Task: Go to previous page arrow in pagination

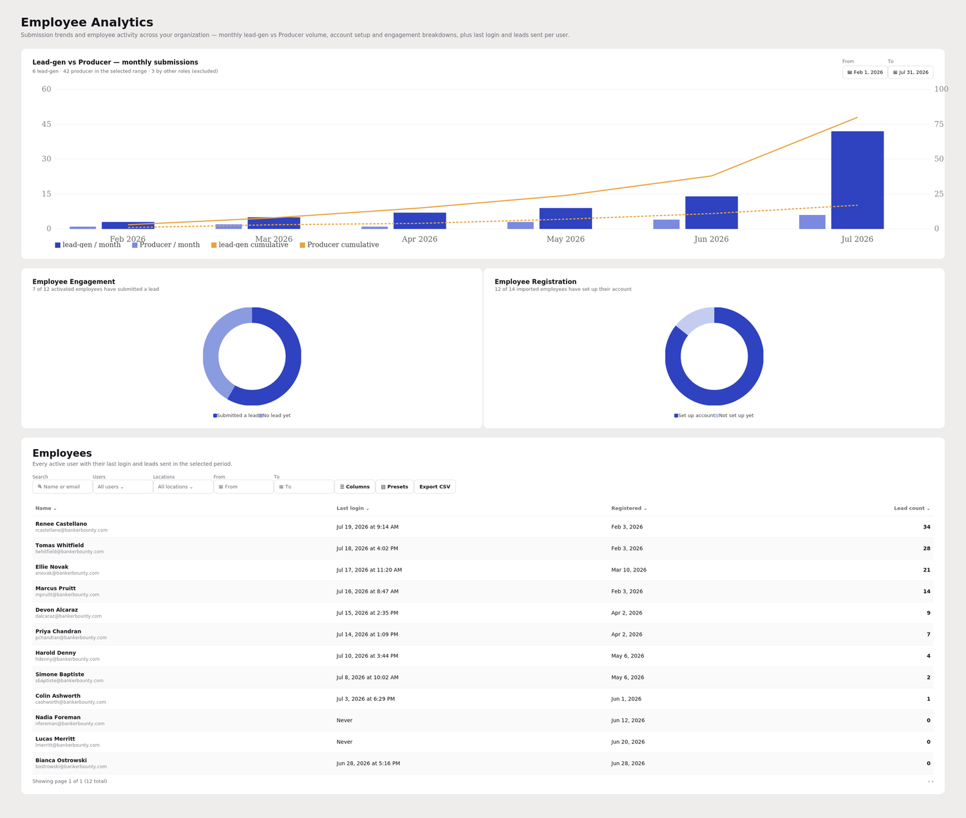Action: tap(929, 782)
